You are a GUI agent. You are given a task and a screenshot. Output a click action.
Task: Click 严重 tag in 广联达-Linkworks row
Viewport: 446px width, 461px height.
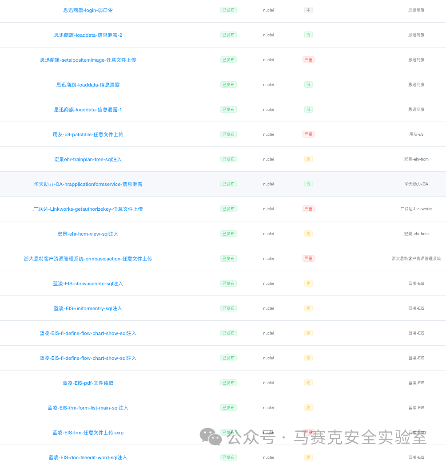(x=308, y=209)
